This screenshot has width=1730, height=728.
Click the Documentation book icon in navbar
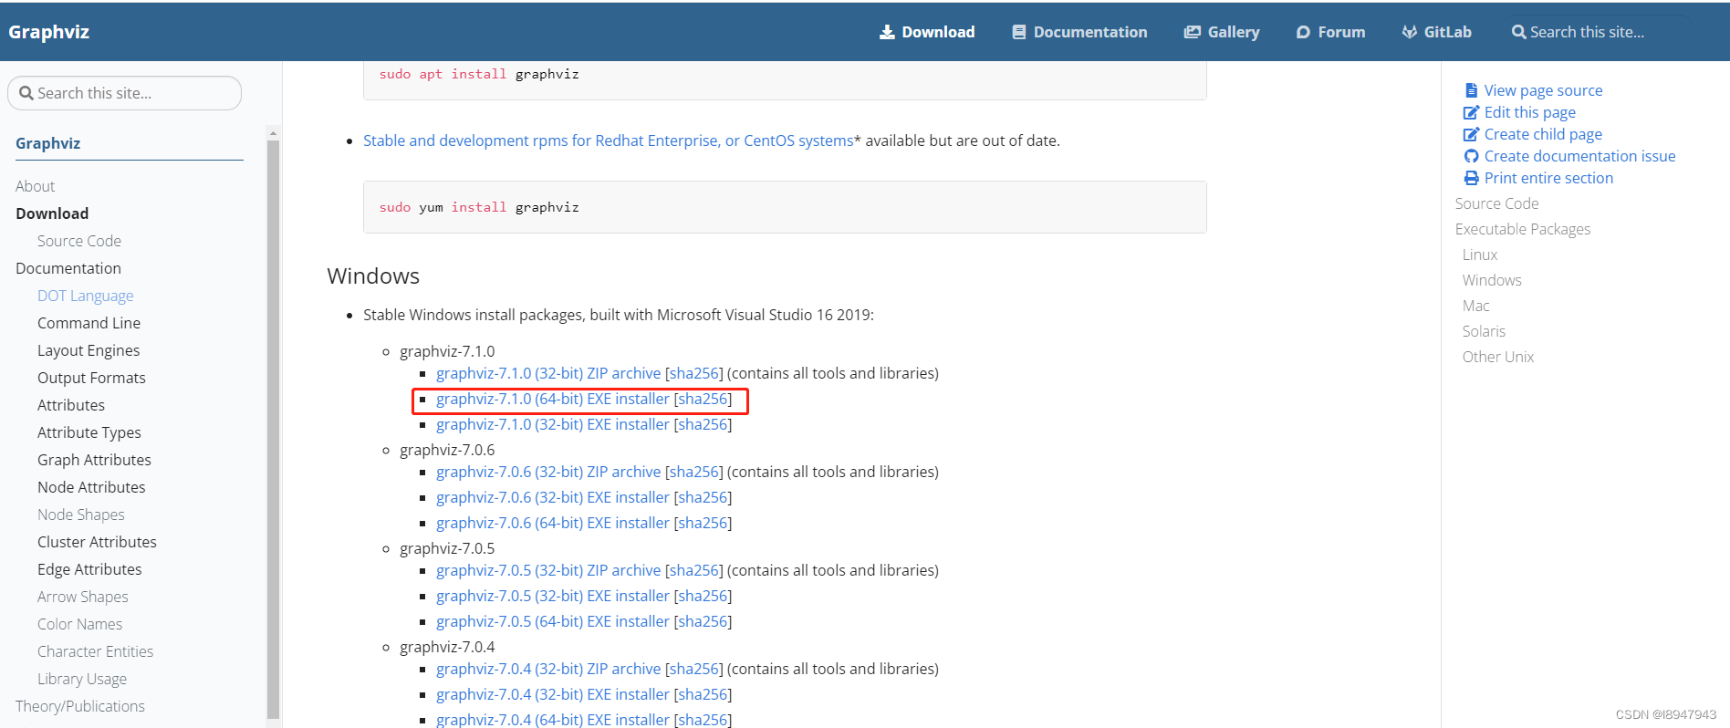pos(1019,32)
